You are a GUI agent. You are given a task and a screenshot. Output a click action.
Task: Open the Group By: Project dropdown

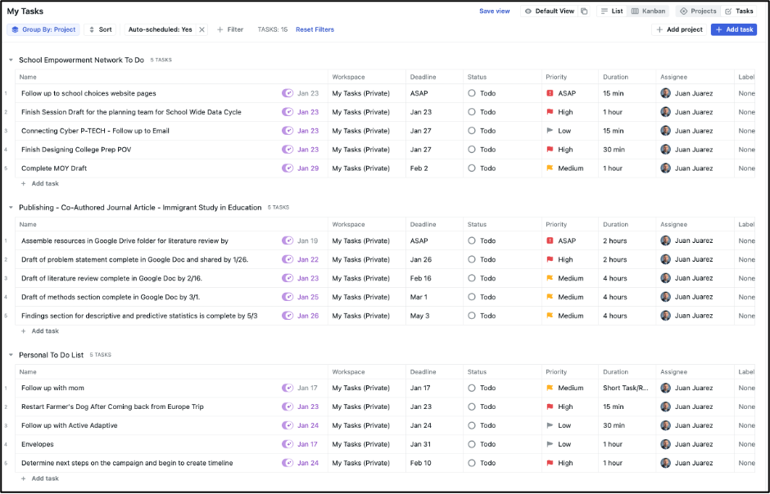point(44,29)
